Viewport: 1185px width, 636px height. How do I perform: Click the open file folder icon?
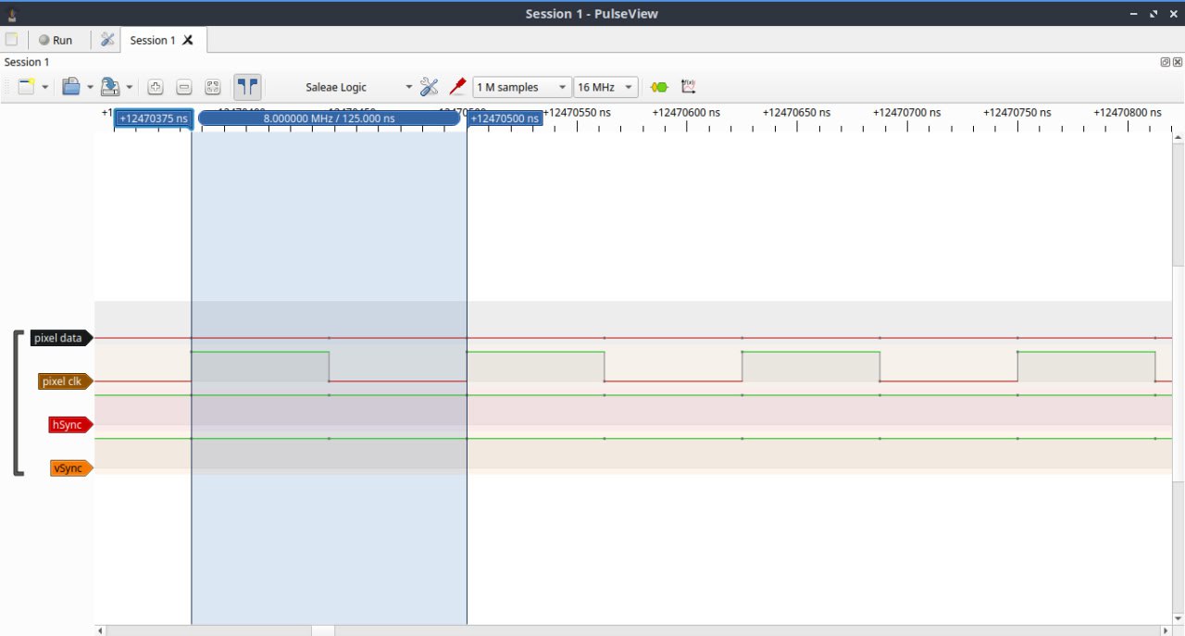[x=70, y=87]
